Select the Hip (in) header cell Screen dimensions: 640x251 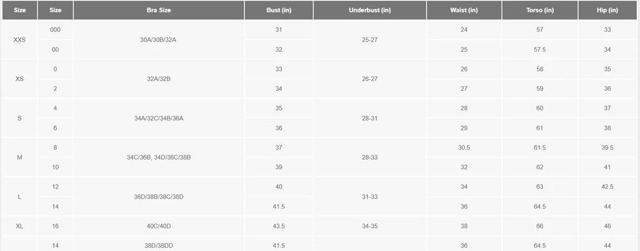point(607,10)
